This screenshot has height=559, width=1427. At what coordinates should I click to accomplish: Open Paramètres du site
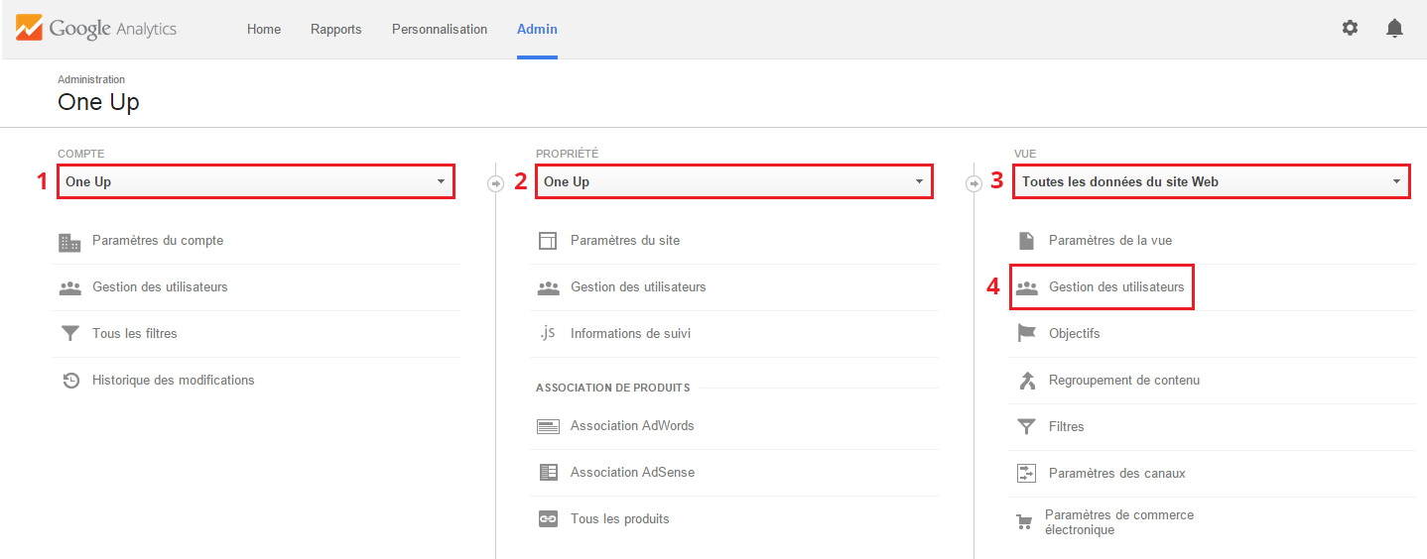point(625,241)
